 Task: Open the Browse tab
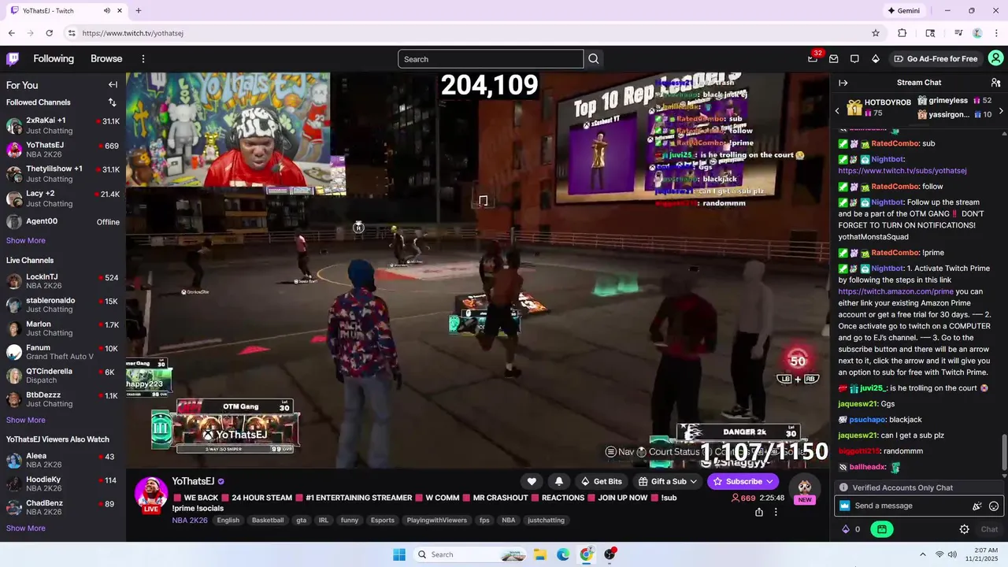pyautogui.click(x=106, y=59)
